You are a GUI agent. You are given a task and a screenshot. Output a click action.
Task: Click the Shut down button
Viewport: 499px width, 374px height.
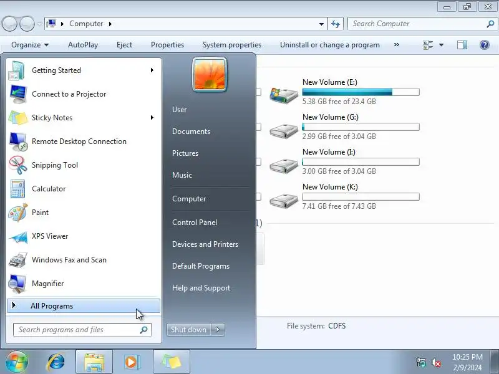point(189,330)
